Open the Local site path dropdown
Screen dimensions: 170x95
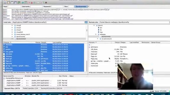tap(86, 22)
